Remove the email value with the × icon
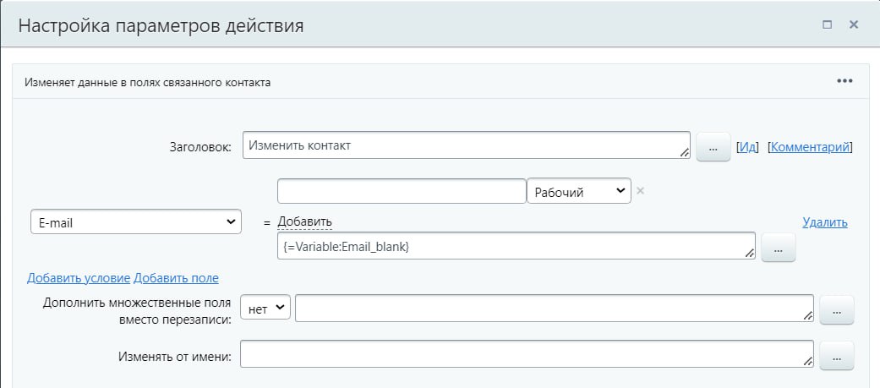The width and height of the screenshot is (880, 388). click(640, 190)
